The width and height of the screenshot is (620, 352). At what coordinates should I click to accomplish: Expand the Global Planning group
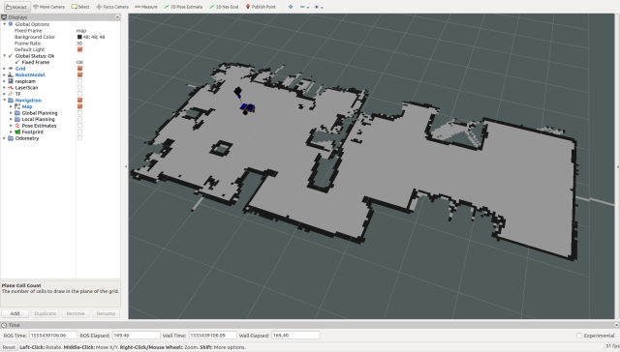click(11, 113)
